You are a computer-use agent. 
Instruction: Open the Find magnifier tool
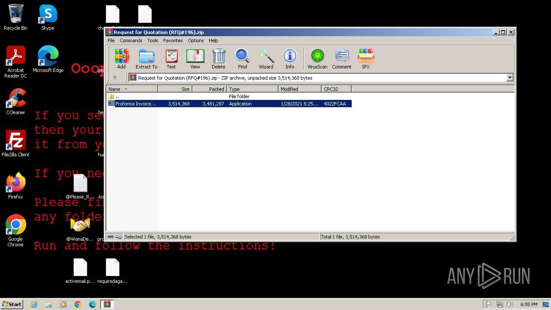pyautogui.click(x=242, y=59)
